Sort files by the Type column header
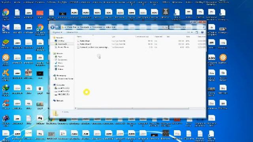 point(113,37)
